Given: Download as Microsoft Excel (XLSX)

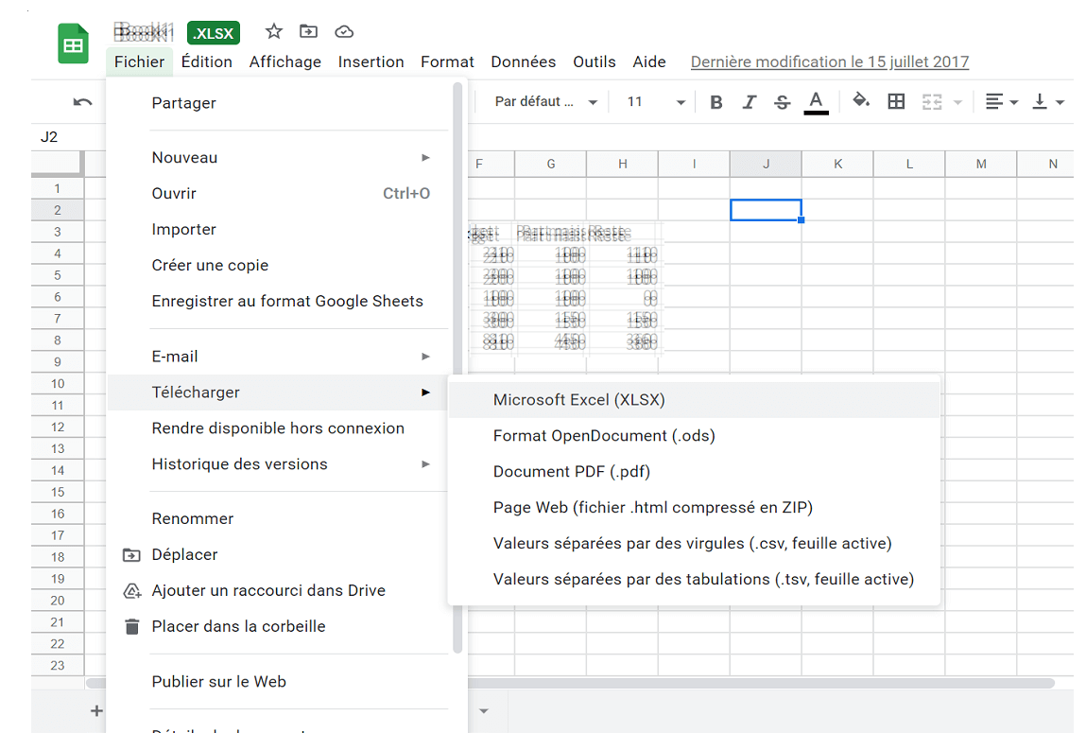Looking at the screenshot, I should click(x=694, y=400).
